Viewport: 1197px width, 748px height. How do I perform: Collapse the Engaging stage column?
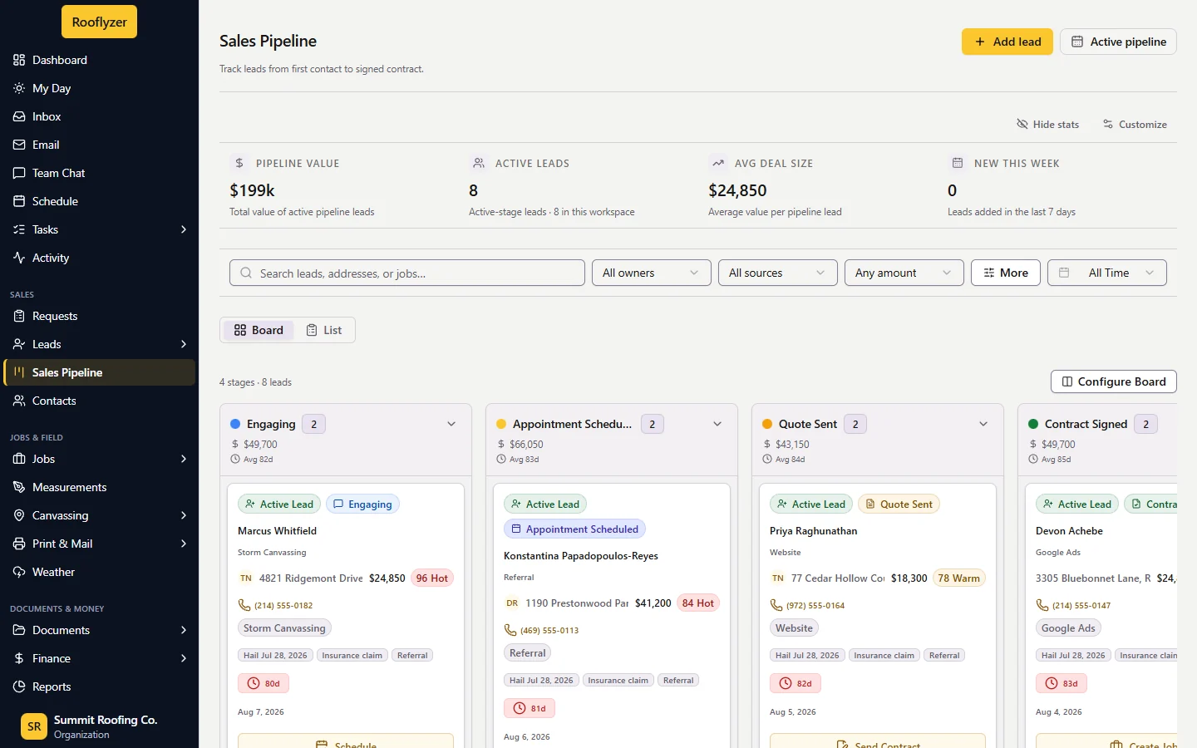coord(451,424)
